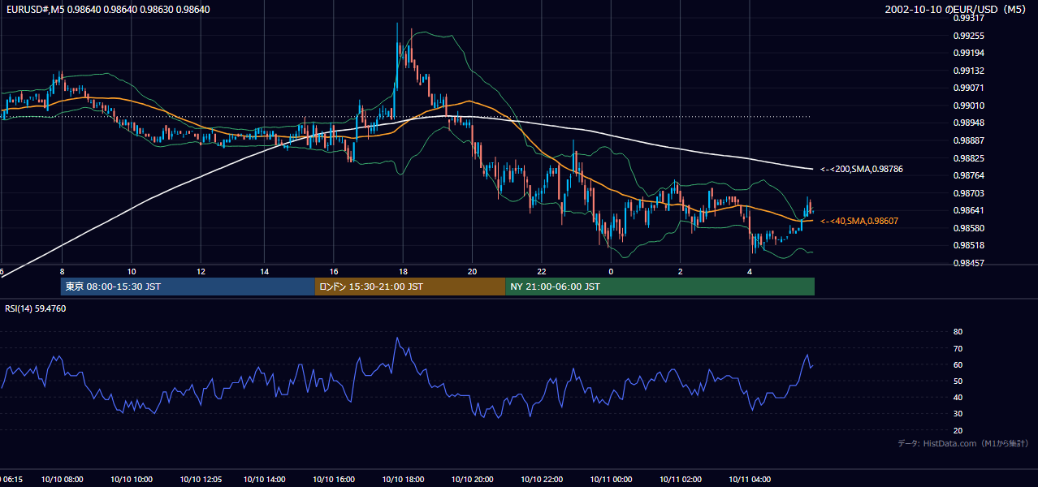Click price axis value 0.98703
The width and height of the screenshot is (1038, 487).
967,193
